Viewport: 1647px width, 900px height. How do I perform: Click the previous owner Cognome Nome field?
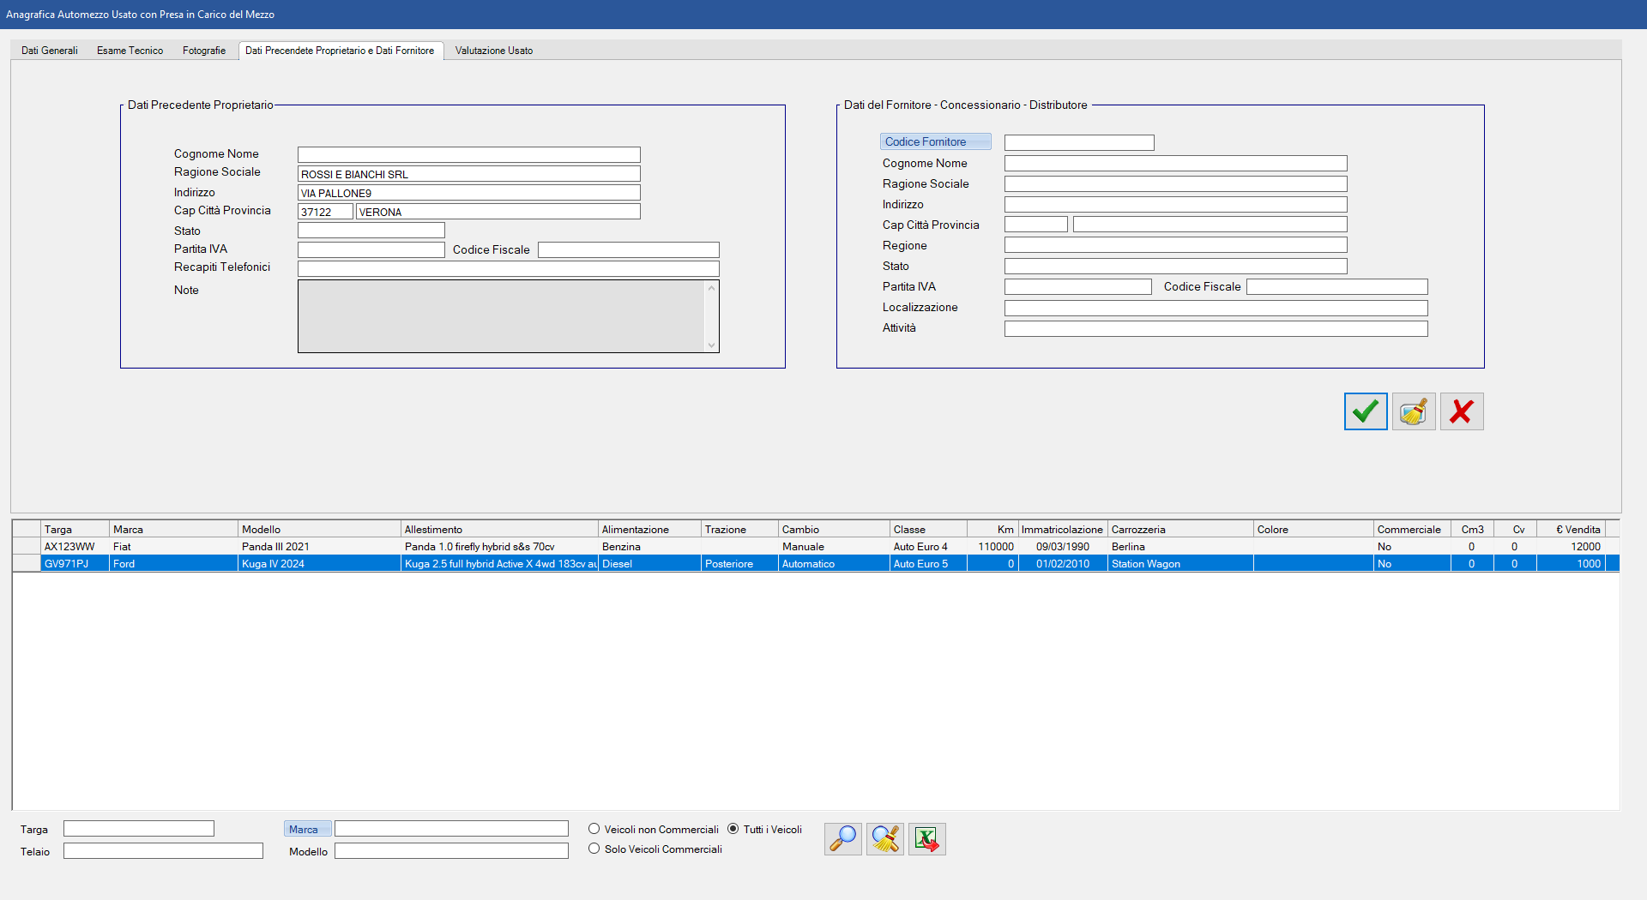tap(468, 154)
